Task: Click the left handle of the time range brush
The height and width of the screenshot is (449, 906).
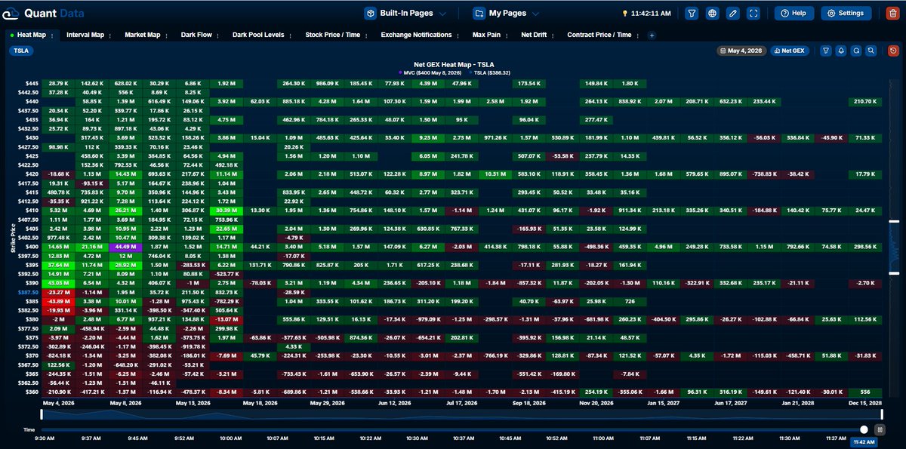Action: (x=41, y=414)
